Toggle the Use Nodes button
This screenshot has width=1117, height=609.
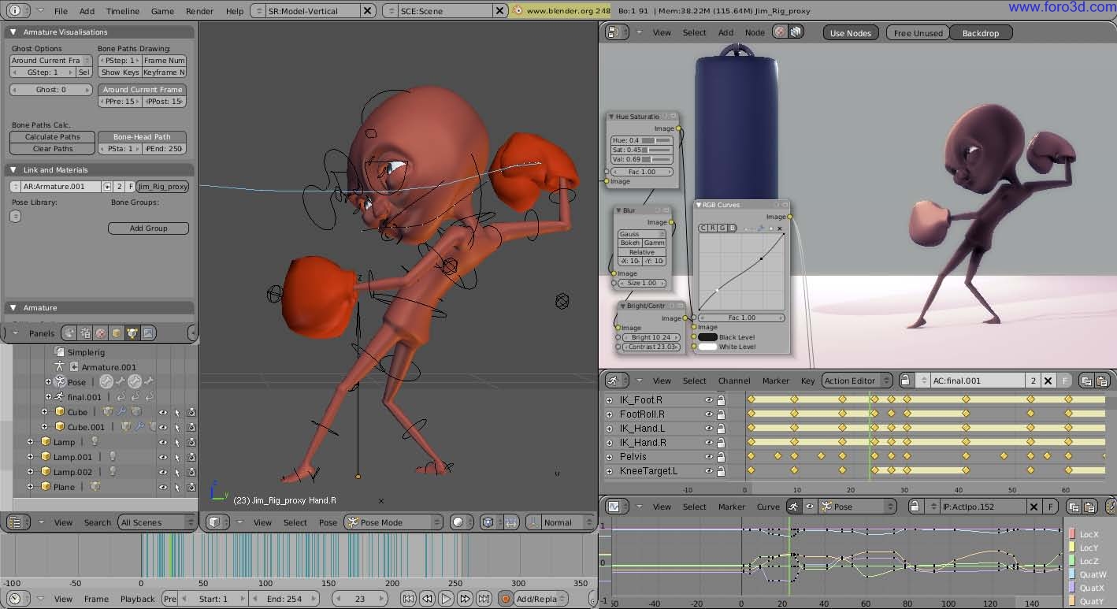[x=850, y=33]
